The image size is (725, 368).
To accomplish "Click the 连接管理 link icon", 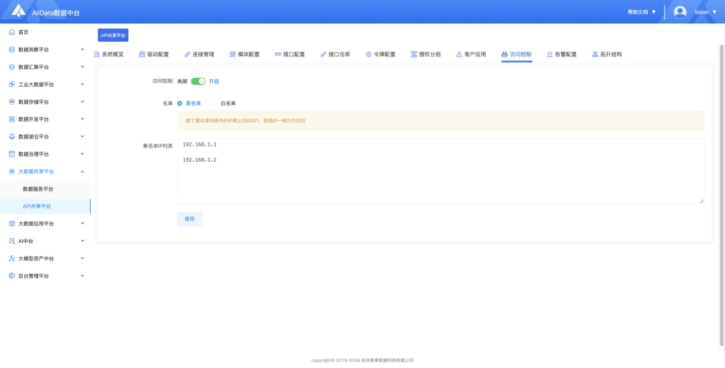I will 187,54.
